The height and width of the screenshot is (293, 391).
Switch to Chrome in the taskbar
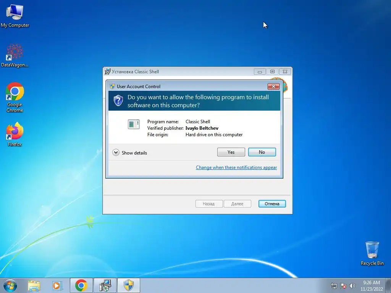81,285
